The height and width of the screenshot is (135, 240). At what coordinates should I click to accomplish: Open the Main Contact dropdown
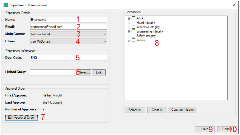point(105,34)
